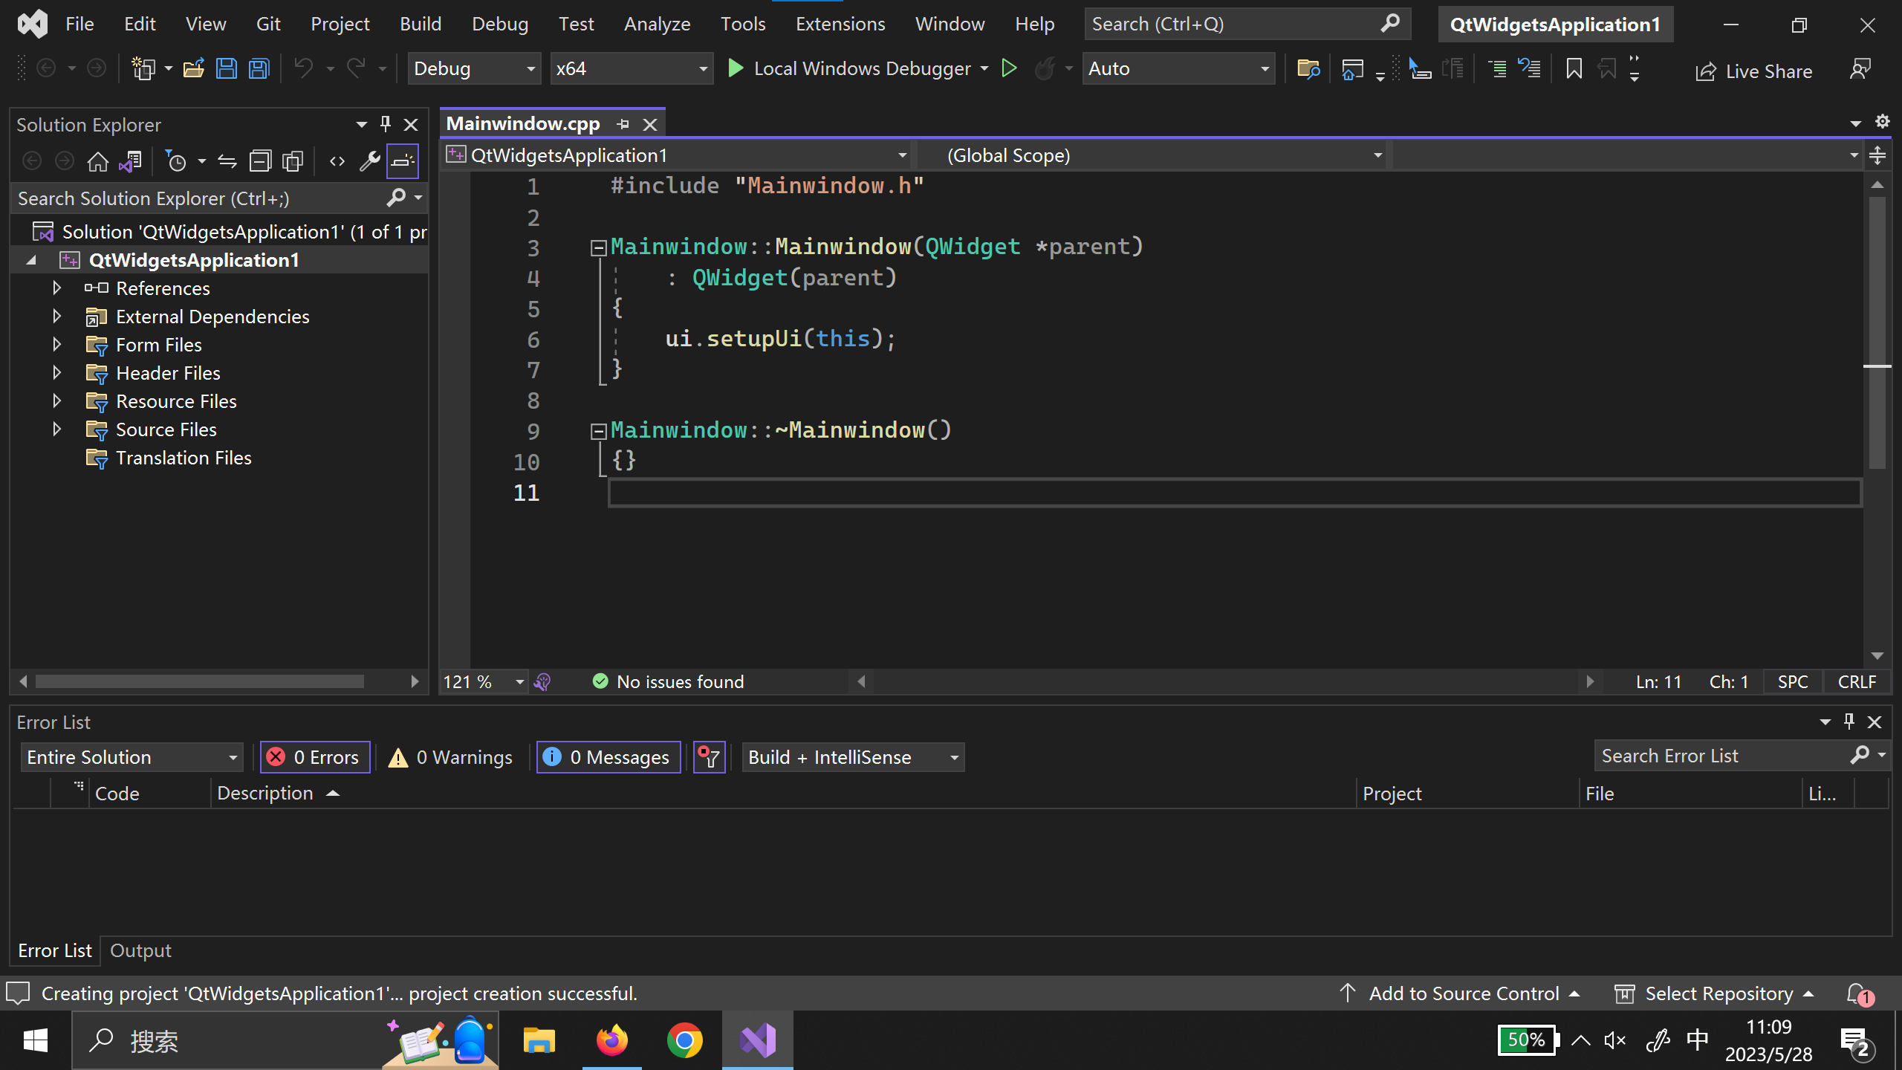Screen dimensions: 1902x1070
Task: Open the Build menu
Action: tap(419, 24)
